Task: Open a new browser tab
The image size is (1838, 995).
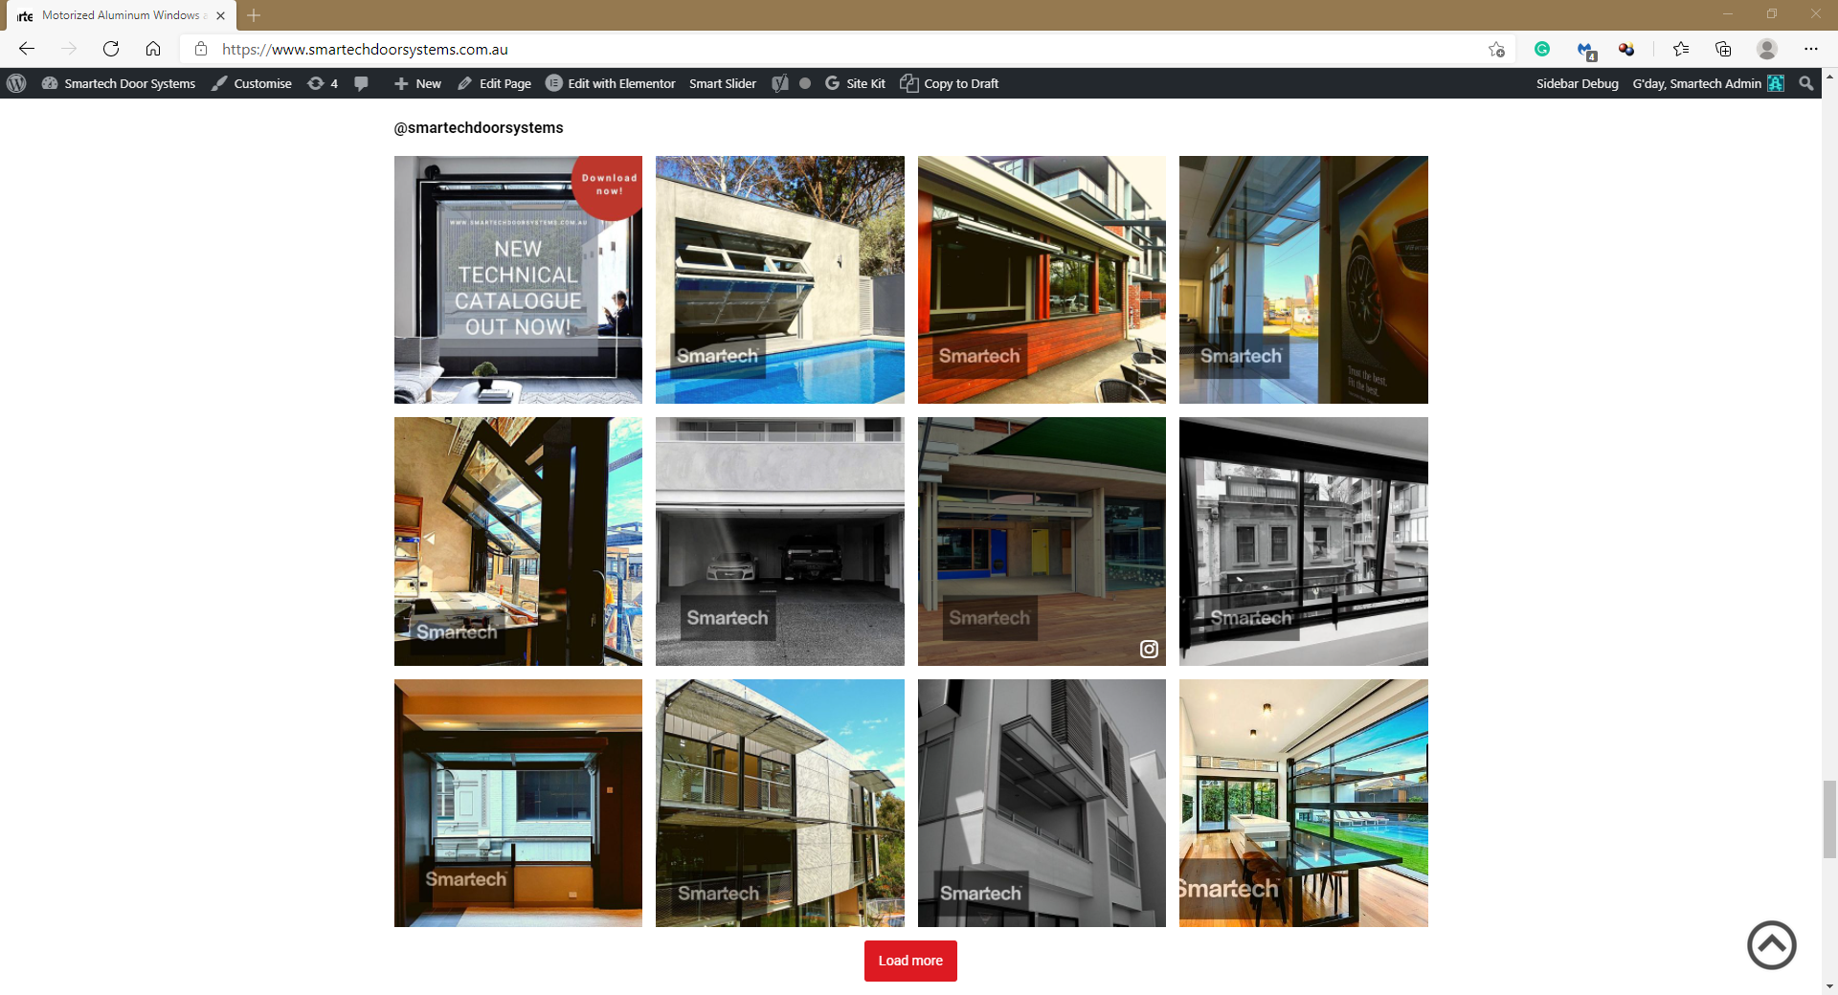Action: coord(254,15)
